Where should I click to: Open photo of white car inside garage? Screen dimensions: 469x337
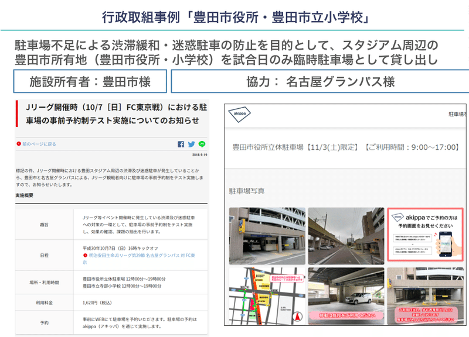[346, 296]
